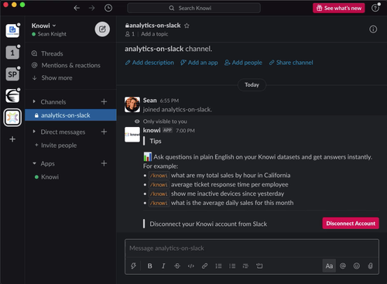This screenshot has width=387, height=284.
Task: Click Add people link
Action: (x=243, y=63)
